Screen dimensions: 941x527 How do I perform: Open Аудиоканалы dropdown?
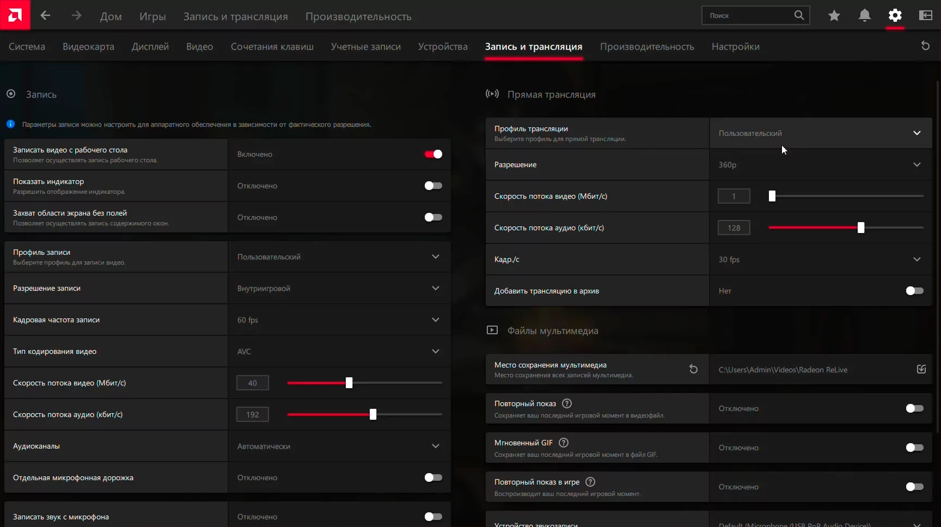click(339, 446)
